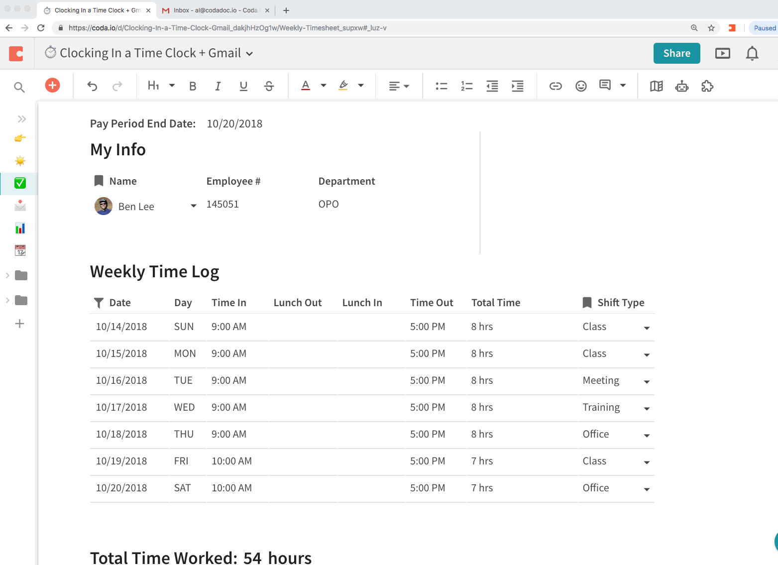Open the comment options dropdown arrow
Screen dimensions: 778x565
tap(623, 86)
